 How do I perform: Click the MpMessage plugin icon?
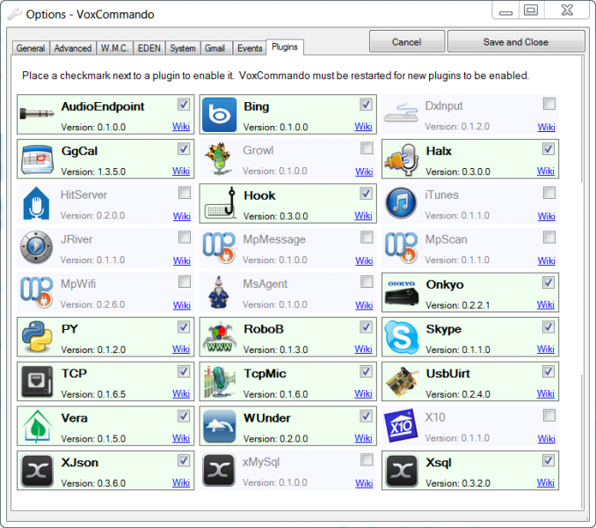[x=219, y=247]
